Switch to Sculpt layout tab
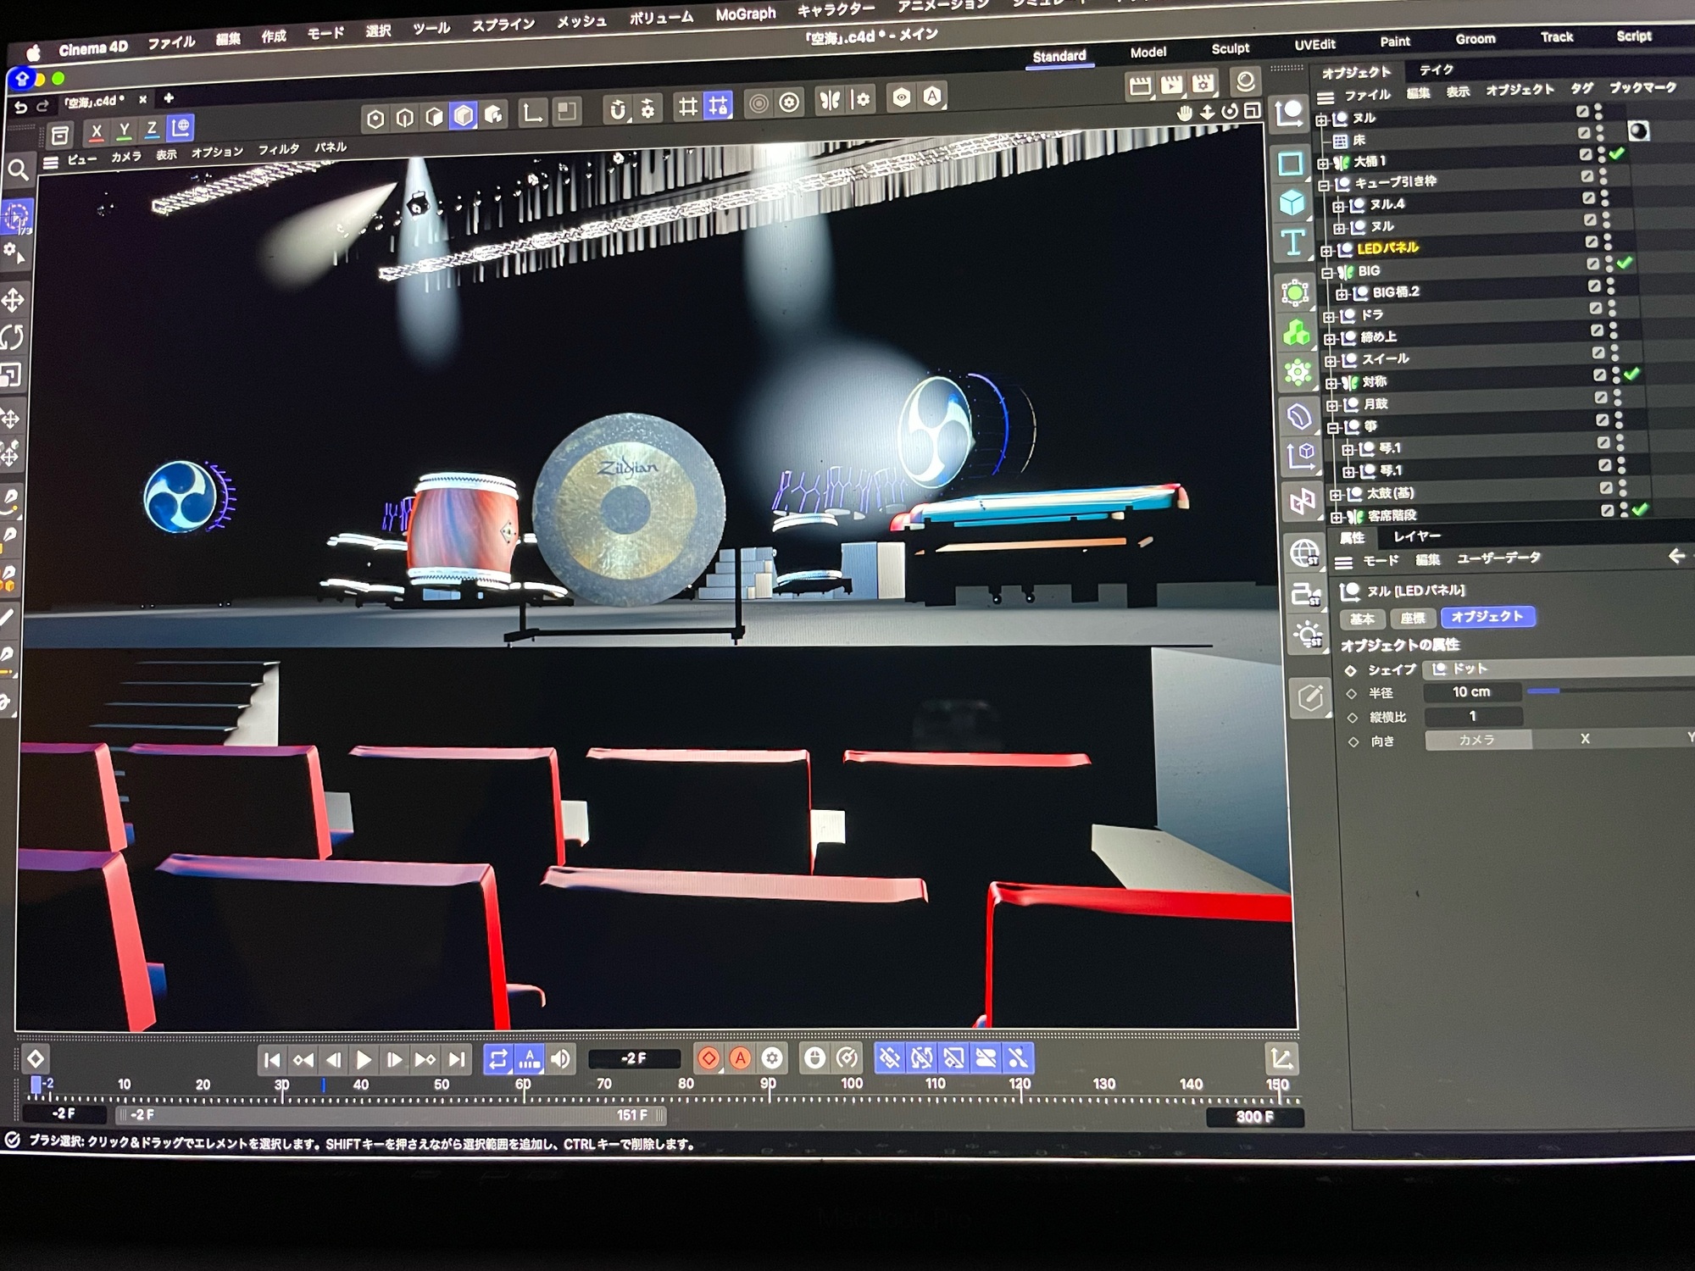 coord(1231,49)
